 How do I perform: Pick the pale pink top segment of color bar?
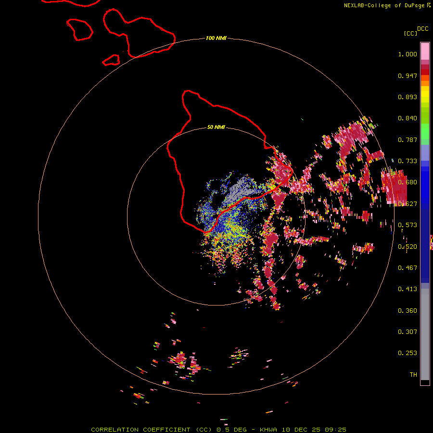tap(425, 51)
